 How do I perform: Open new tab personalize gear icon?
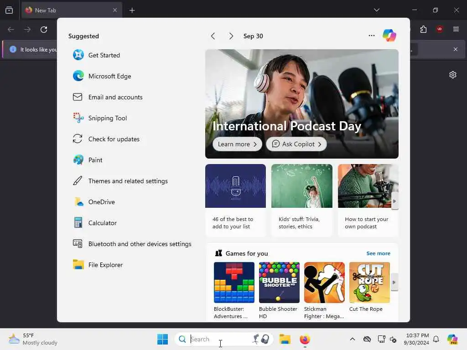[453, 75]
